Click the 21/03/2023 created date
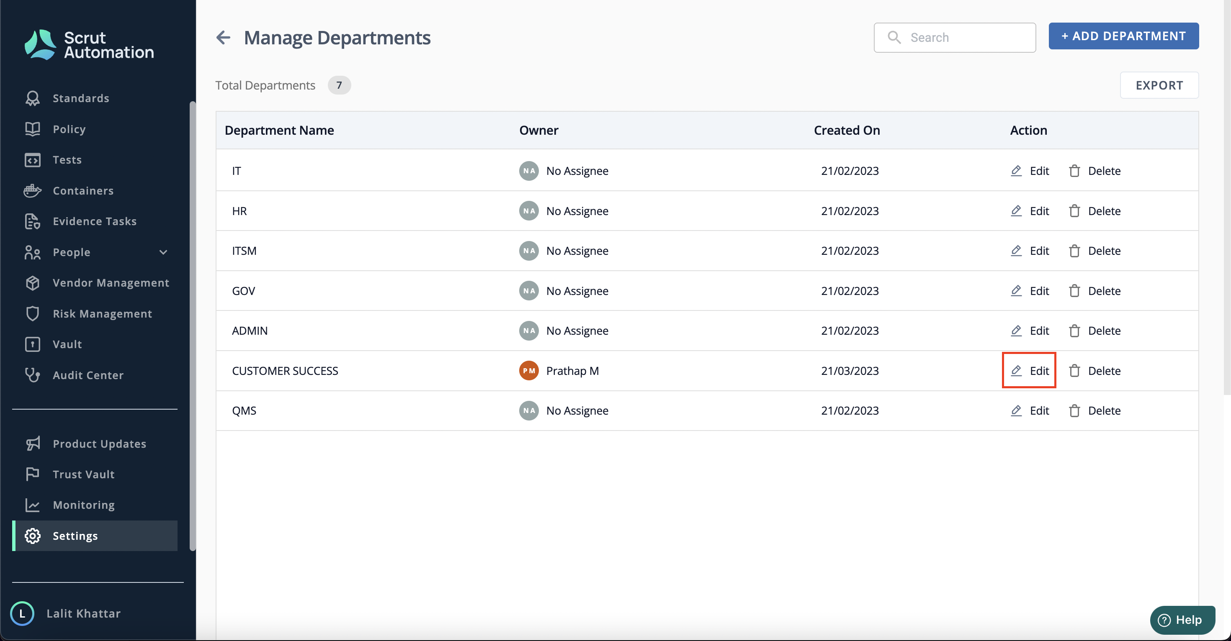The height and width of the screenshot is (641, 1231). 850,370
